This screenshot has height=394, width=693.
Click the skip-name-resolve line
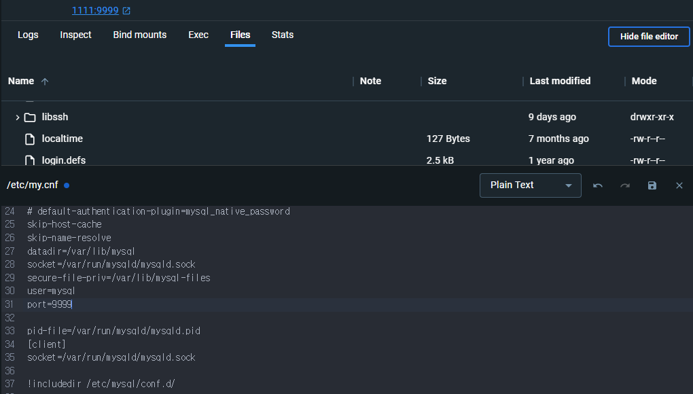(x=69, y=238)
